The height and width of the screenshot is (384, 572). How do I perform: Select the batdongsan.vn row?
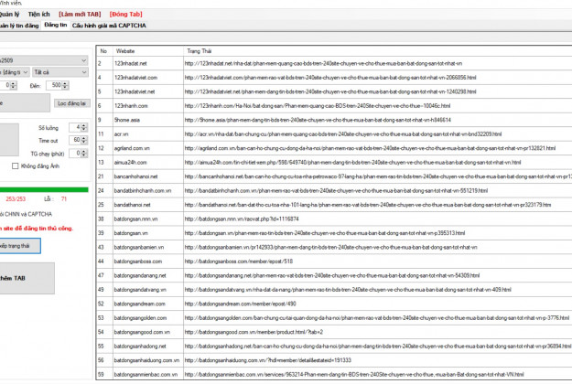[334, 233]
